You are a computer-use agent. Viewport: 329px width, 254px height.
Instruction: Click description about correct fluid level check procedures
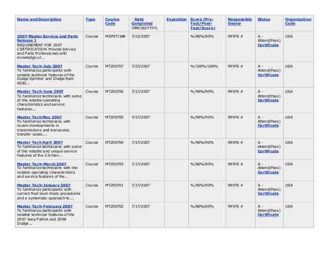(48, 194)
